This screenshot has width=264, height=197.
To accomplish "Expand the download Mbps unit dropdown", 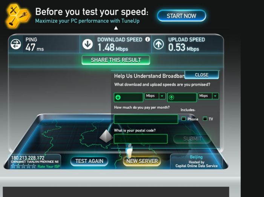I will [162, 96].
